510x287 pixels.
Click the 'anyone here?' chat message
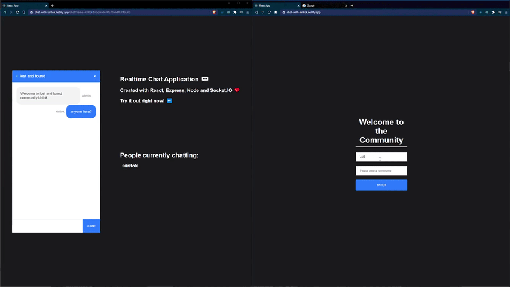(x=81, y=112)
